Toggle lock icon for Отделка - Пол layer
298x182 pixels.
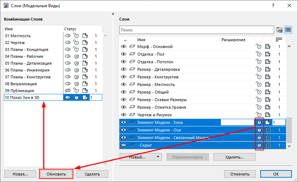[x=259, y=54]
